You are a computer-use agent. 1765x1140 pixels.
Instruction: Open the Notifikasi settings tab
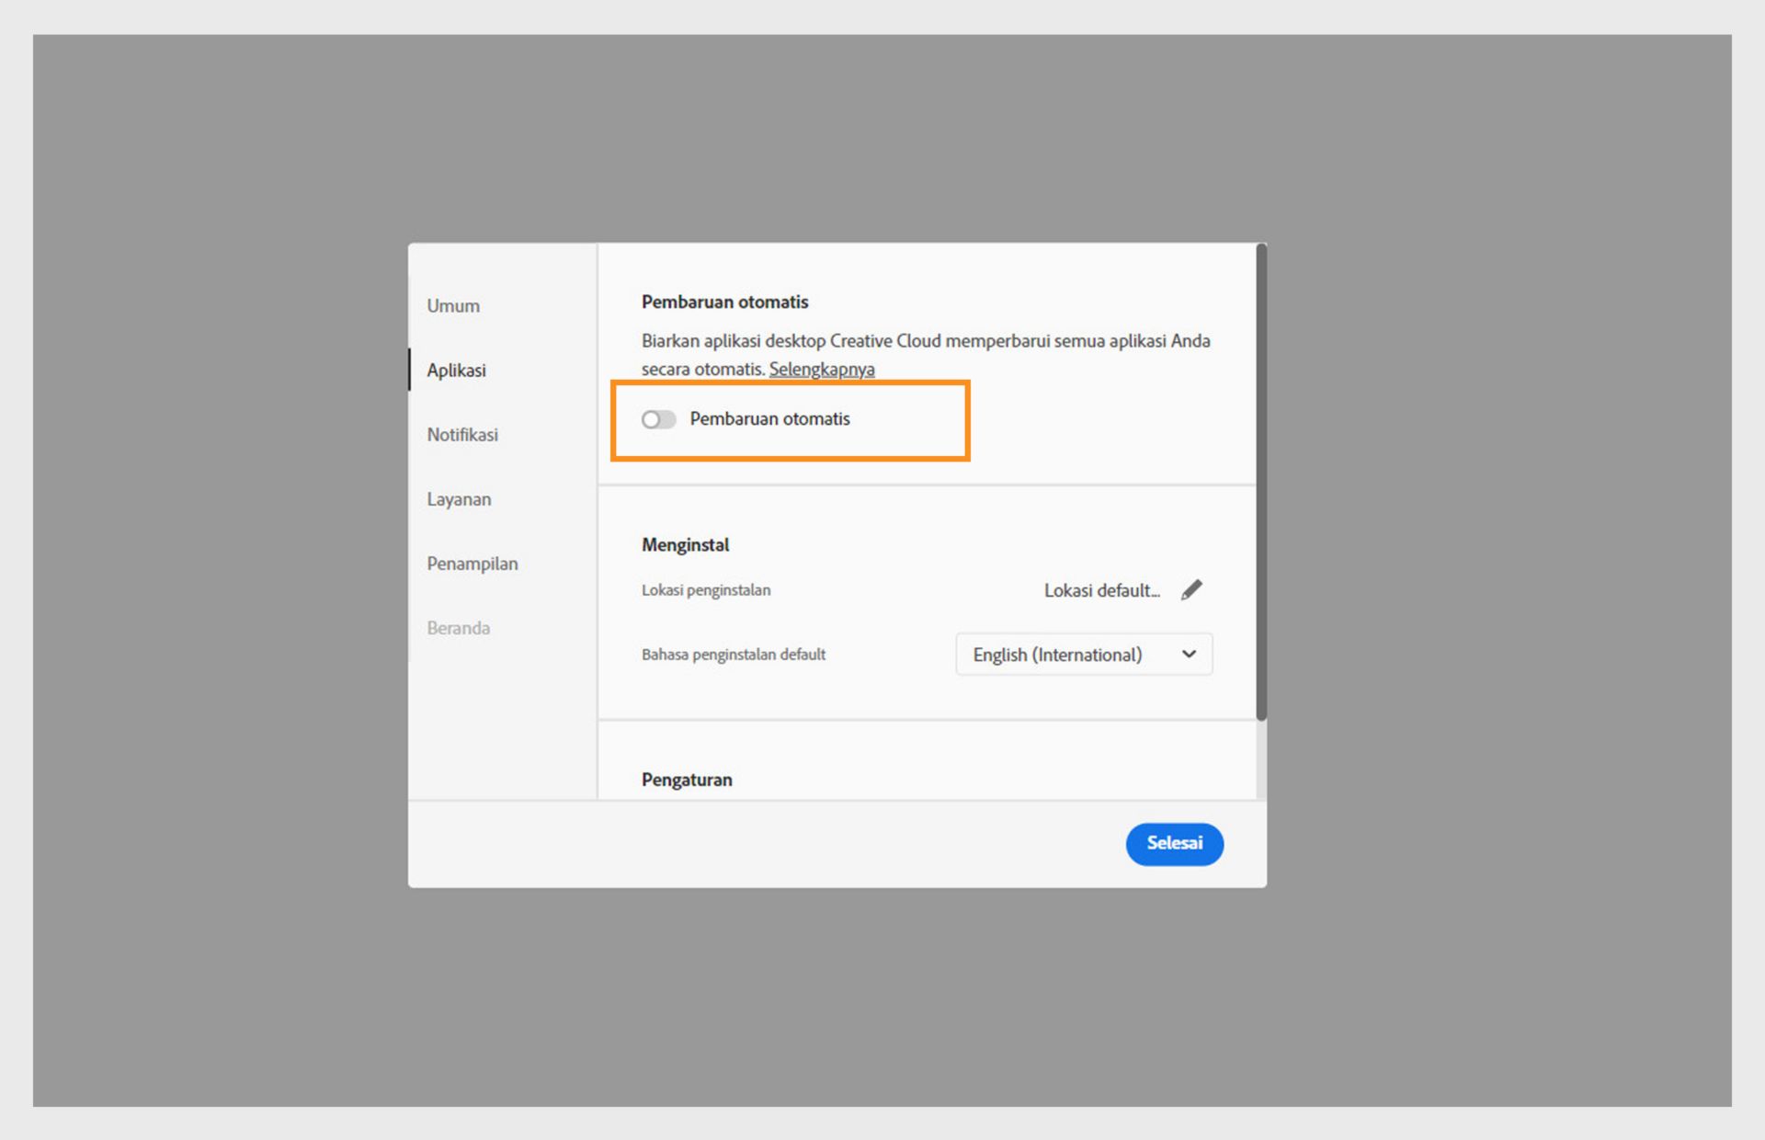coord(462,435)
